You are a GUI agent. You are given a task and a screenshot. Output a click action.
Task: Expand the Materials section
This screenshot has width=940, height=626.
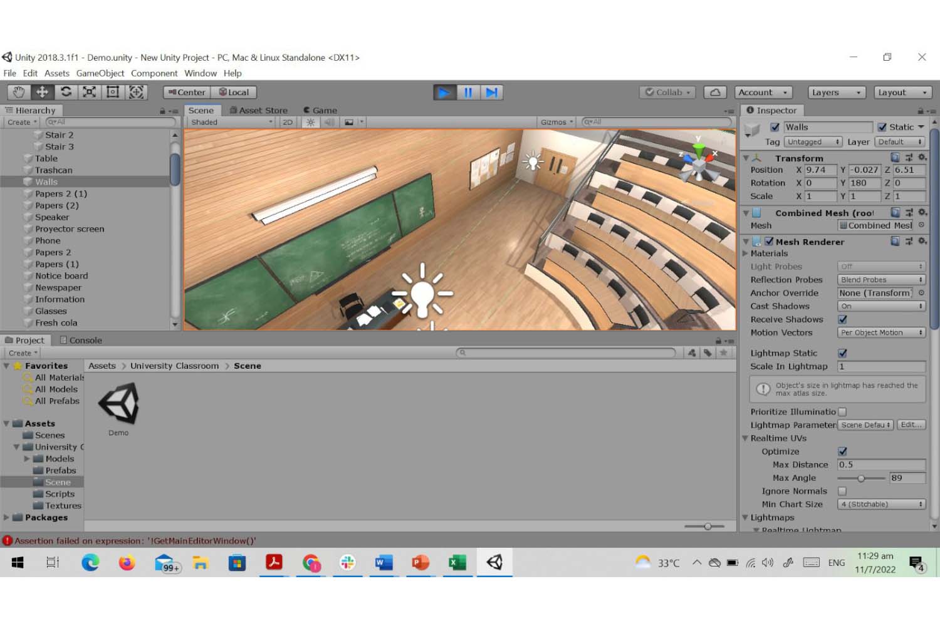point(746,254)
